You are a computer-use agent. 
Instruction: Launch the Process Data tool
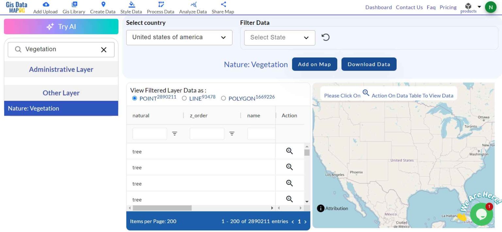160,7
